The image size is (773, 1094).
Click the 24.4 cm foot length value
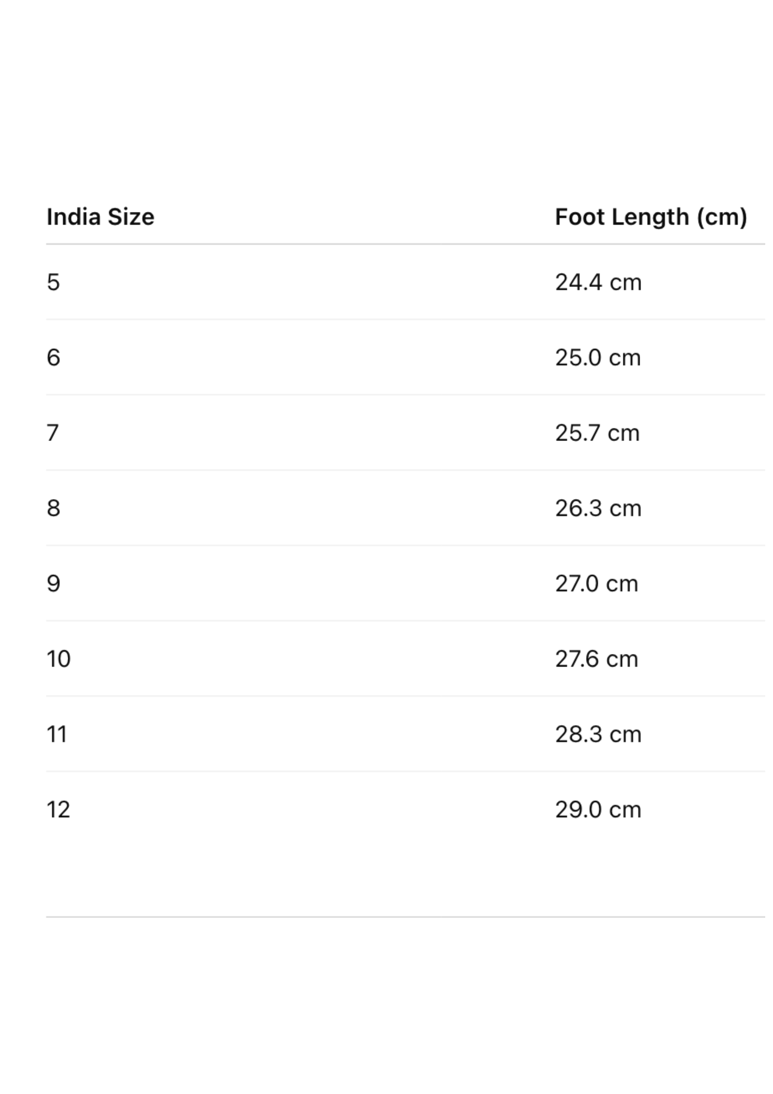pos(598,282)
